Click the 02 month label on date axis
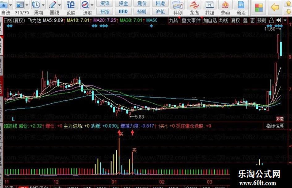The image size is (292, 188). tap(162, 182)
